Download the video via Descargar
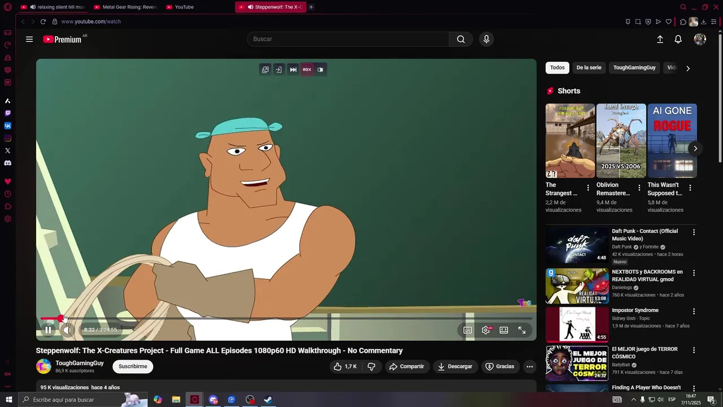 (455, 366)
